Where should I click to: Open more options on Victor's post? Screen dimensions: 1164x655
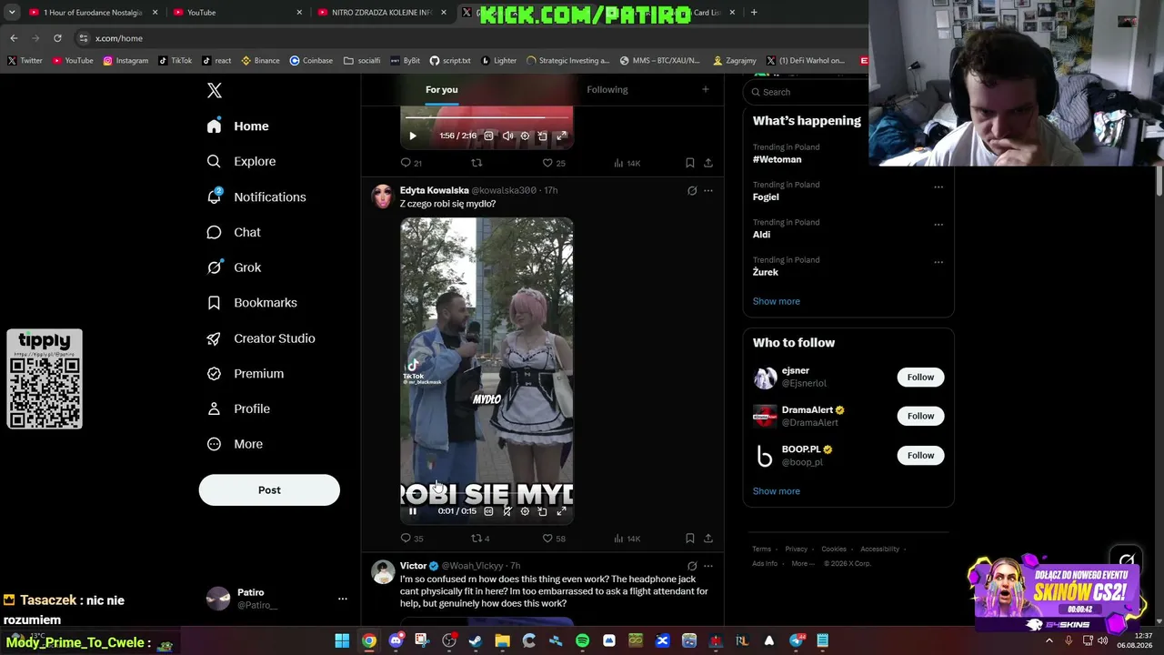(708, 566)
